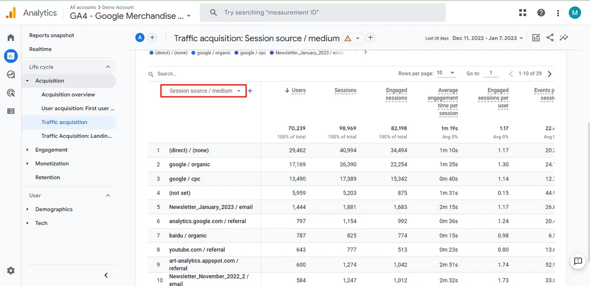This screenshot has width=590, height=286.
Task: Click All accounts breadcrumb link
Action: click(x=83, y=7)
